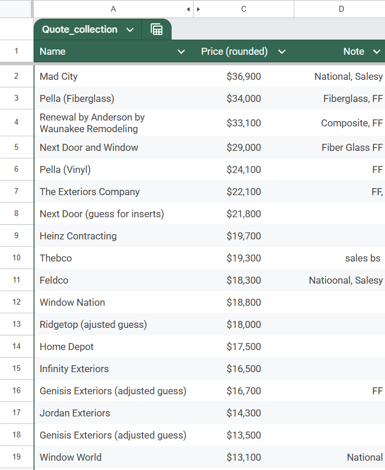The width and height of the screenshot is (385, 470).
Task: Click the $36,900 price cell
Action: (x=244, y=76)
